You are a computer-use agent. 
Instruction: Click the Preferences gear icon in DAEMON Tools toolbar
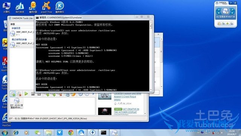[80, 94]
